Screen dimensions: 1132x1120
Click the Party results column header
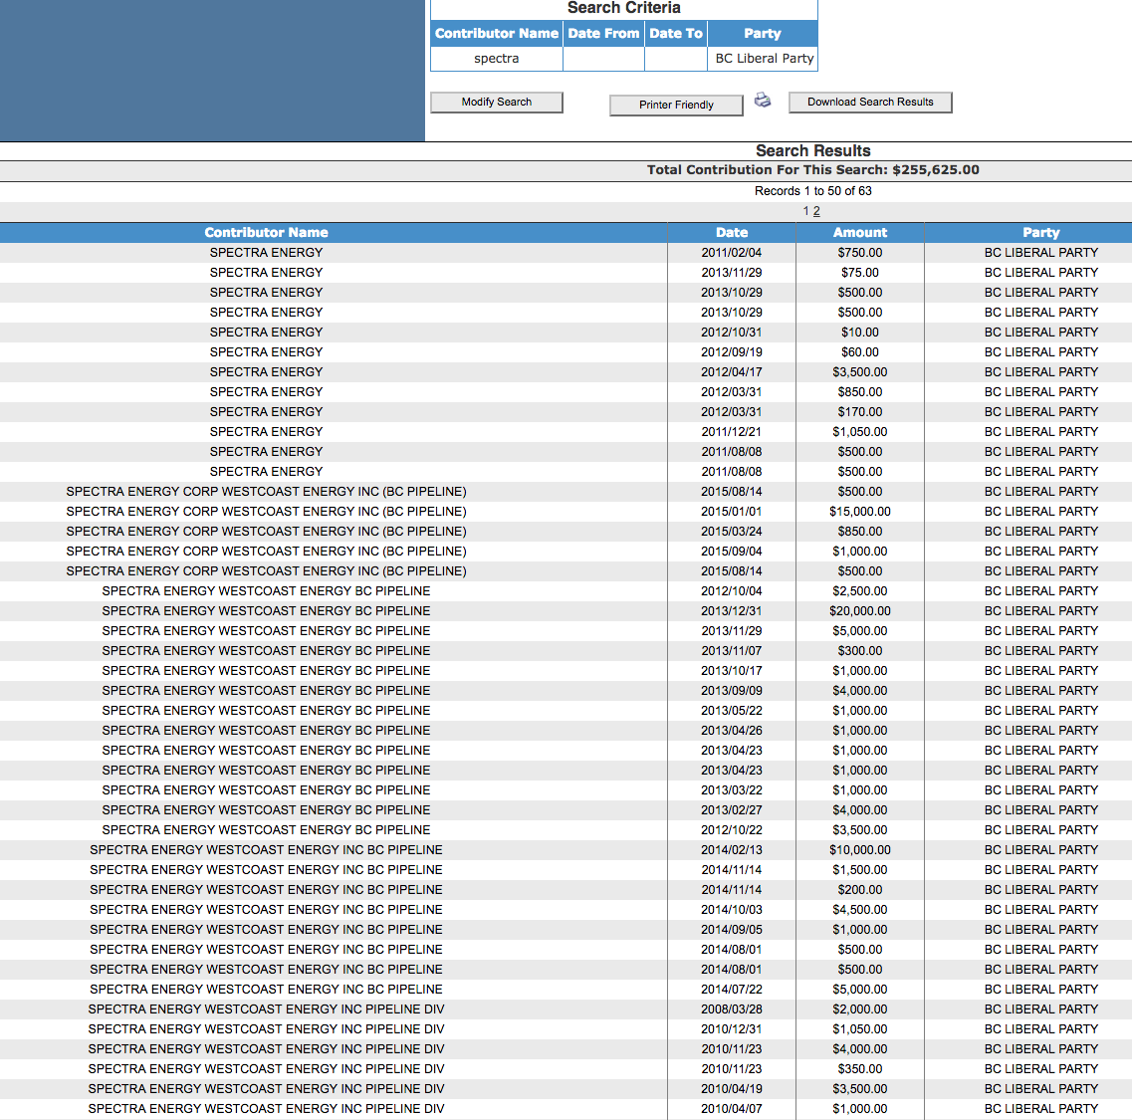pyautogui.click(x=1041, y=233)
